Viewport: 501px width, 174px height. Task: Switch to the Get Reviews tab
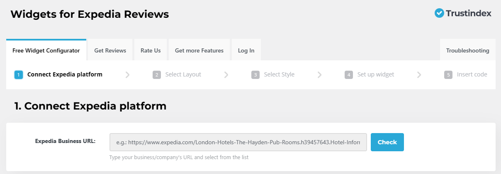click(x=110, y=50)
